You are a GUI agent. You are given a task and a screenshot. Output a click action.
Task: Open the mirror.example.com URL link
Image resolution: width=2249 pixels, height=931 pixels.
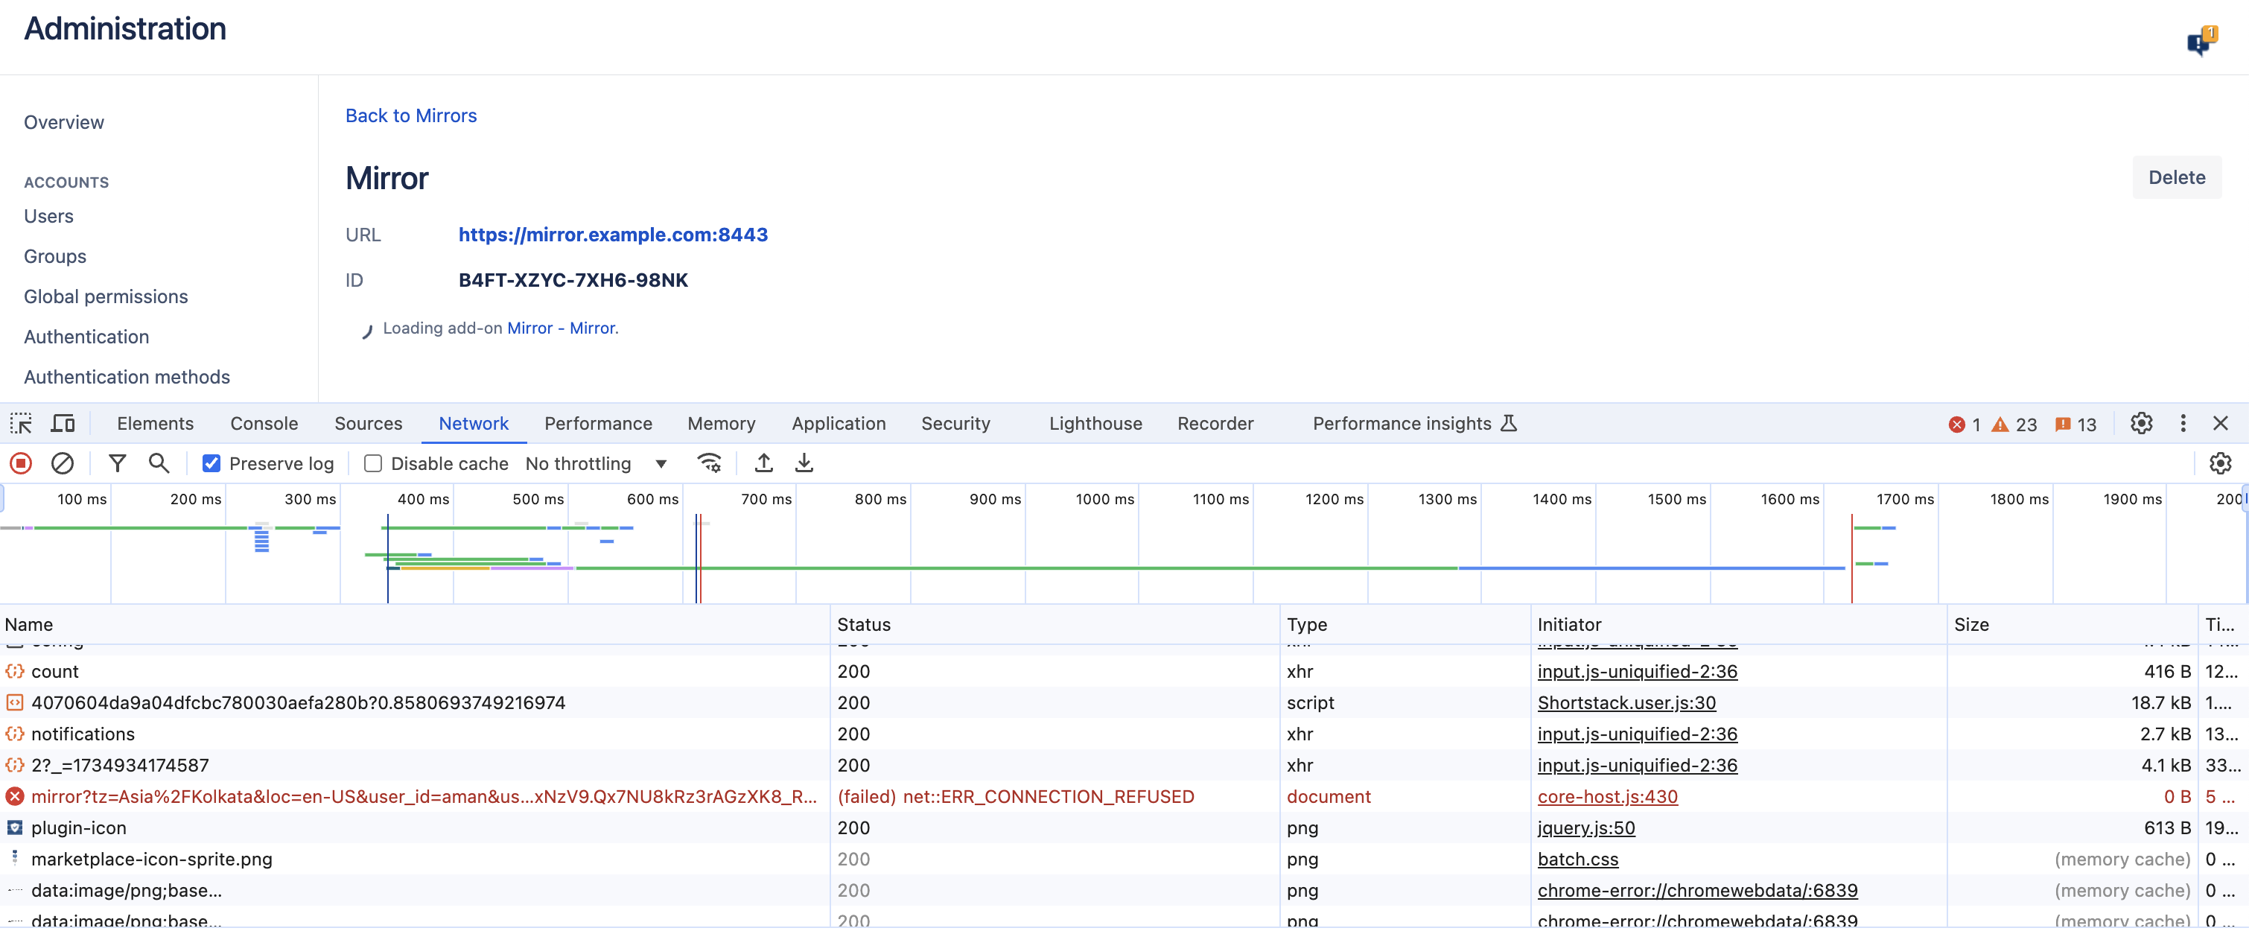click(x=613, y=235)
